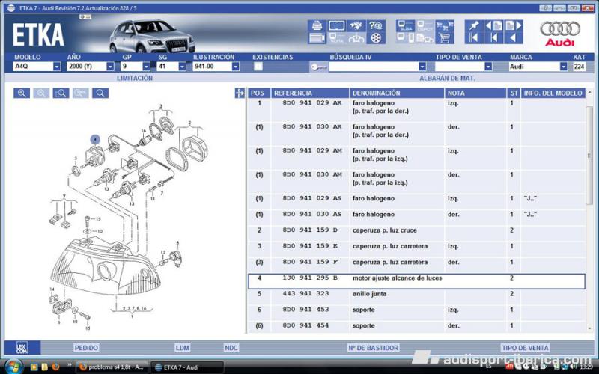Click the ETKA 7 - Audi taskbar button

point(186,367)
